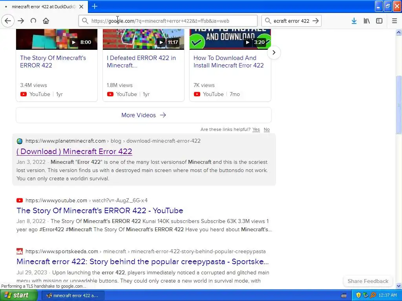Open the on-screen keyboard tray icon
Viewport: 402px width, 301px height.
coord(344,296)
